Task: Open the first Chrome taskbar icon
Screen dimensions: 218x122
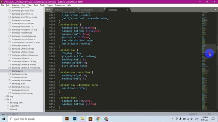Action: point(98,119)
